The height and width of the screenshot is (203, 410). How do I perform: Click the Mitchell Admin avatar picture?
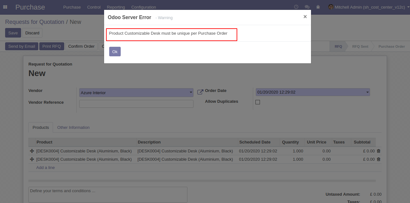click(331, 7)
